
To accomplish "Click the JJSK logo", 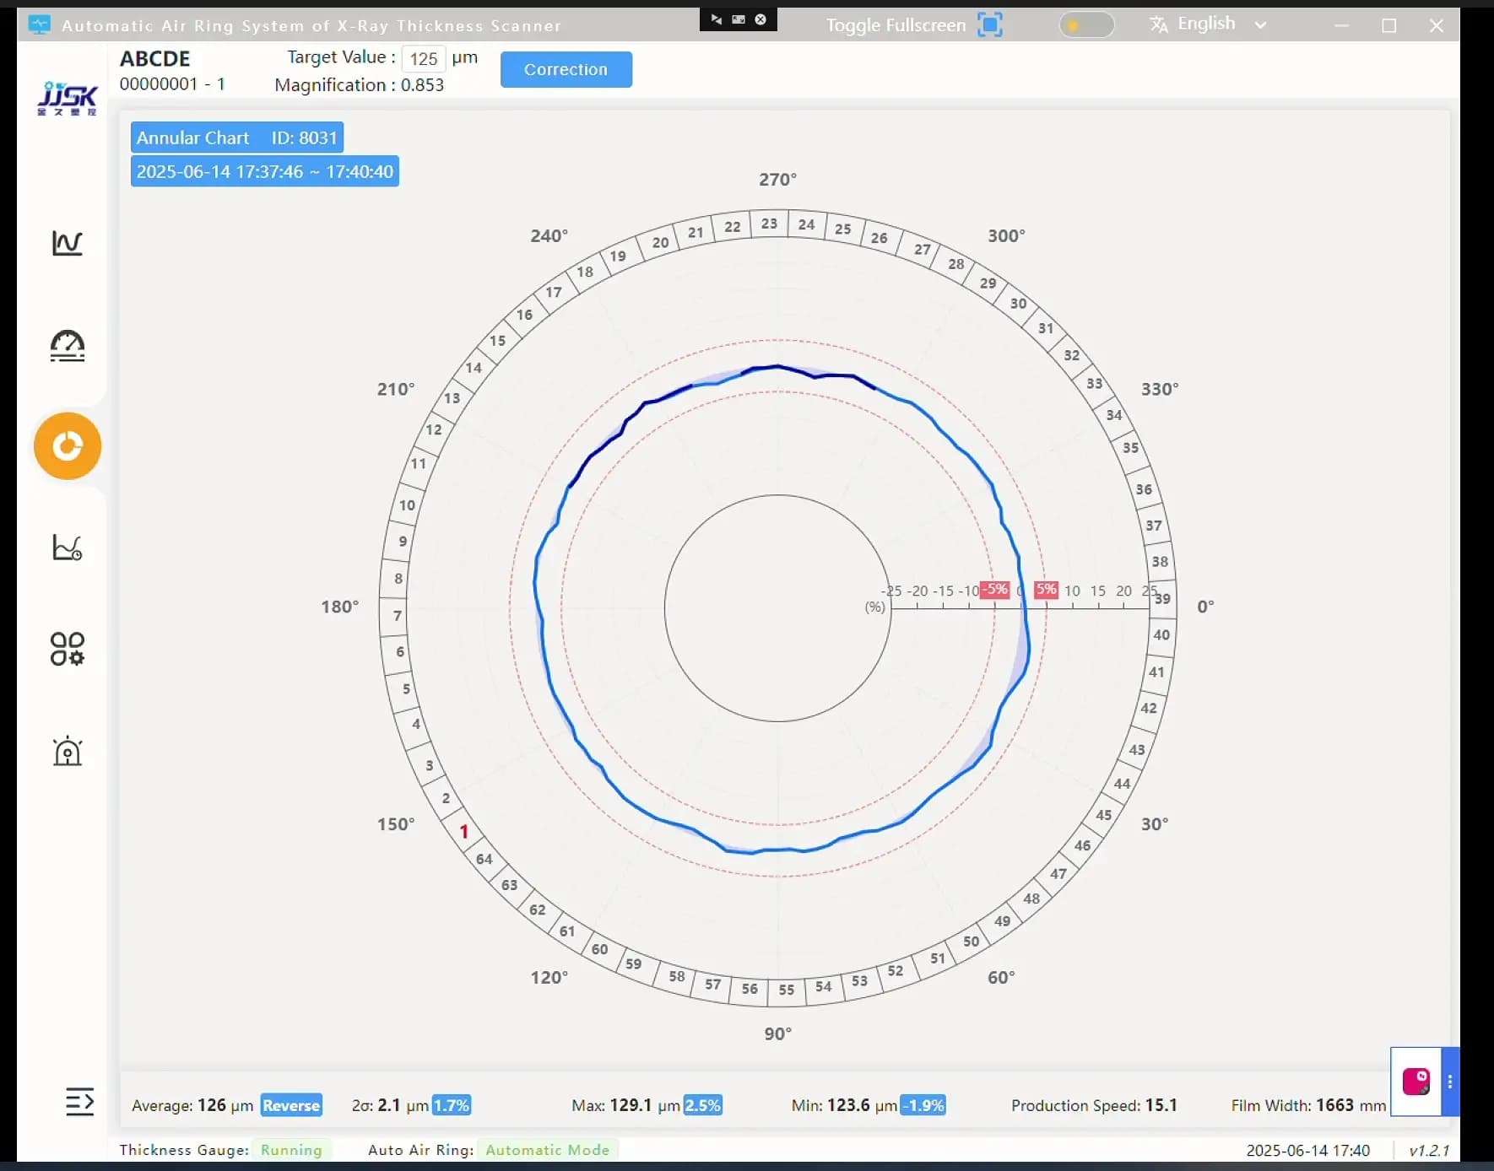I will point(67,99).
